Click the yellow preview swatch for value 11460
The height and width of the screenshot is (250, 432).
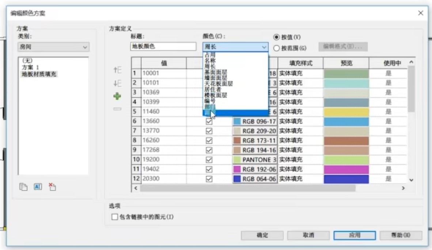point(346,112)
